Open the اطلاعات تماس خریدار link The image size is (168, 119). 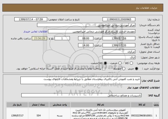[x=35, y=32]
